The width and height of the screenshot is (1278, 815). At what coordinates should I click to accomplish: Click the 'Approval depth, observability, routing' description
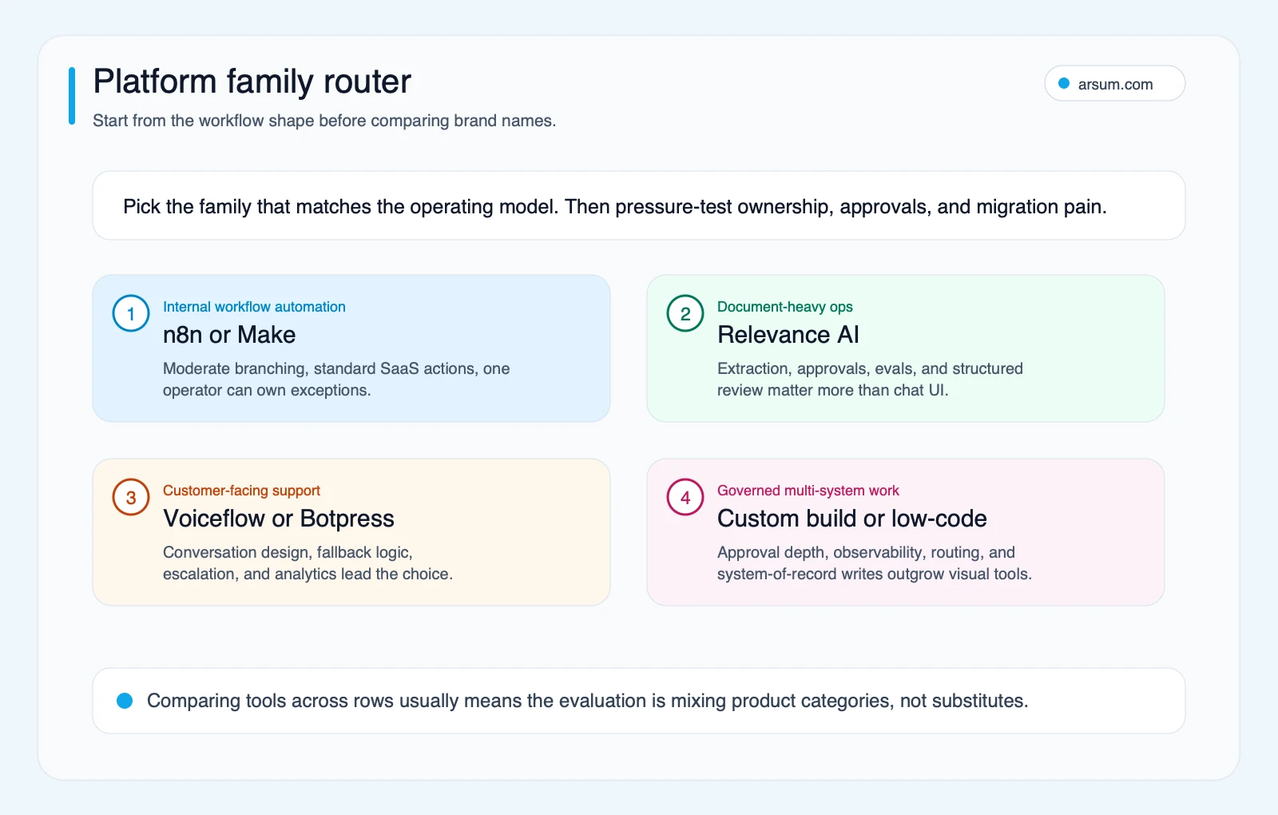pos(875,563)
